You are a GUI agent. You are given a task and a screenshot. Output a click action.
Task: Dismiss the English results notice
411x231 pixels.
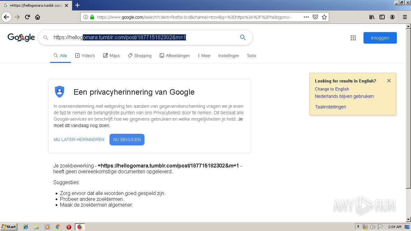coord(389,81)
